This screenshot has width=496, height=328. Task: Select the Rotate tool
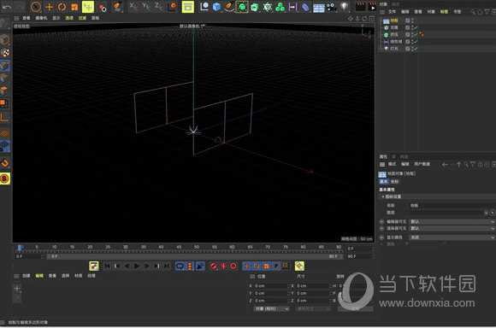pyautogui.click(x=62, y=7)
